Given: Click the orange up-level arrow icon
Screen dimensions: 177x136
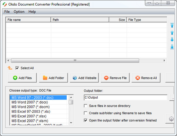Looking at the screenshot, I should pyautogui.click(x=10, y=68).
